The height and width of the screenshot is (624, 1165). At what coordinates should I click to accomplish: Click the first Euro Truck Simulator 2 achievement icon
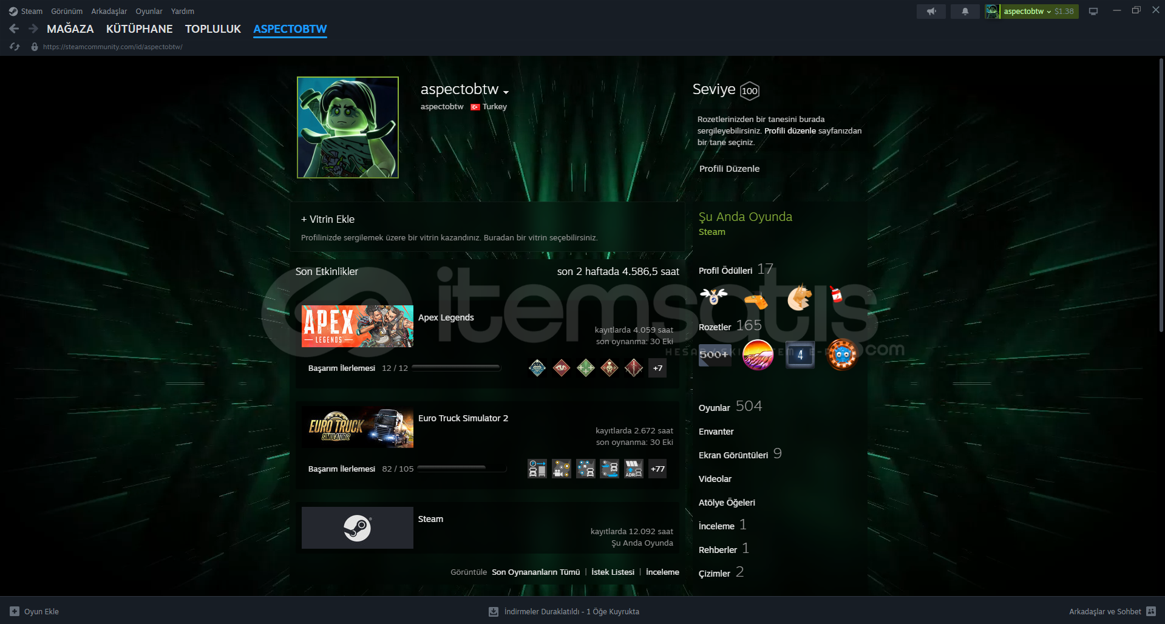[x=537, y=469]
